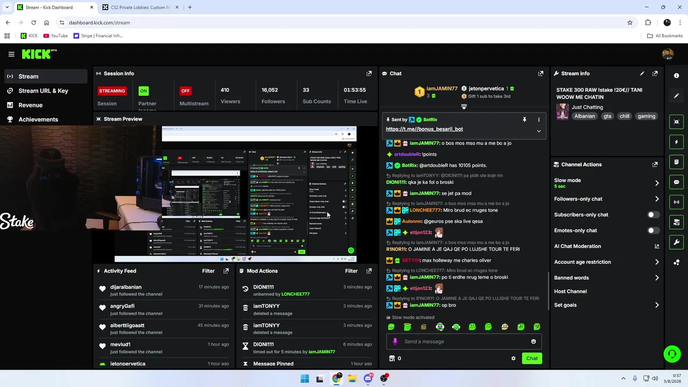Pop out the Mod Actions panel
Screen dimensions: 688x387
pyautogui.click(x=369, y=271)
